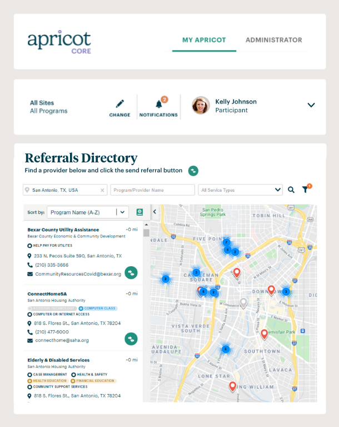
Task: Open the ConnectHomeSA provider listing
Action: 47,294
